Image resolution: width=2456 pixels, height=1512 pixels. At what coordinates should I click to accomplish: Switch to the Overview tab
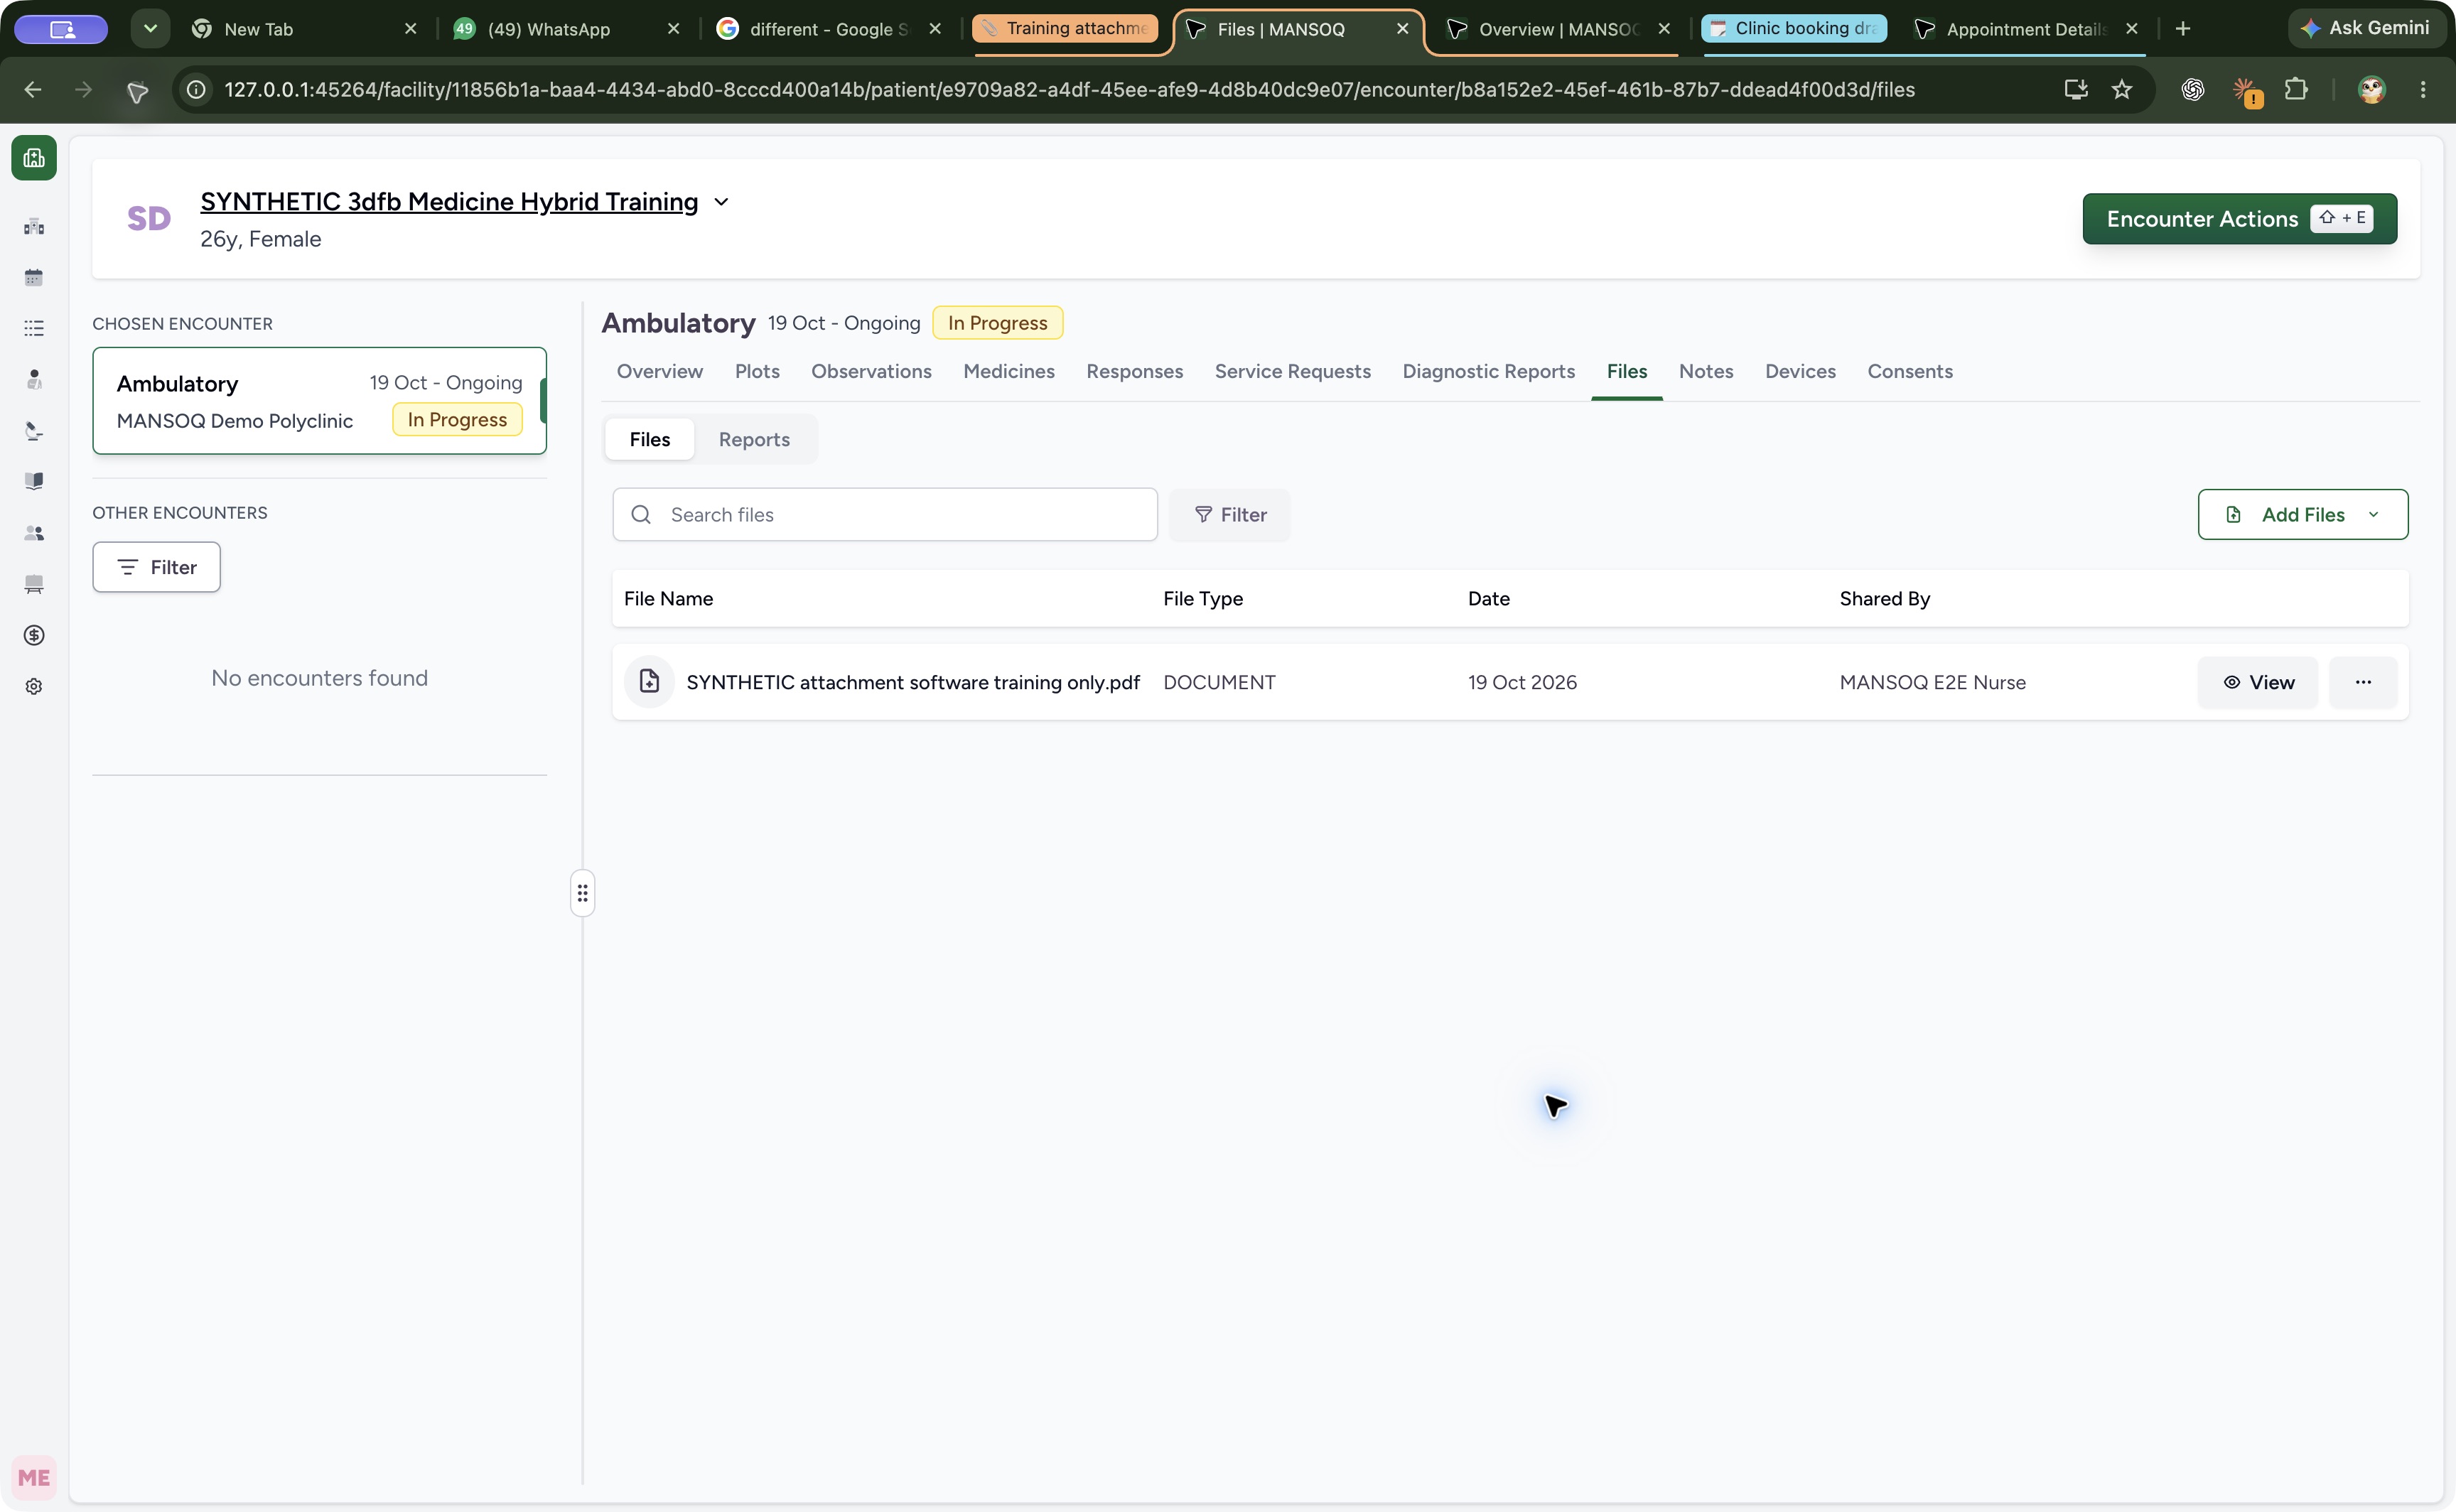pos(659,371)
